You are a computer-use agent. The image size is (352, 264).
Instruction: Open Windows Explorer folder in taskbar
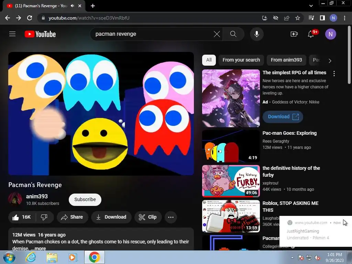click(52, 257)
